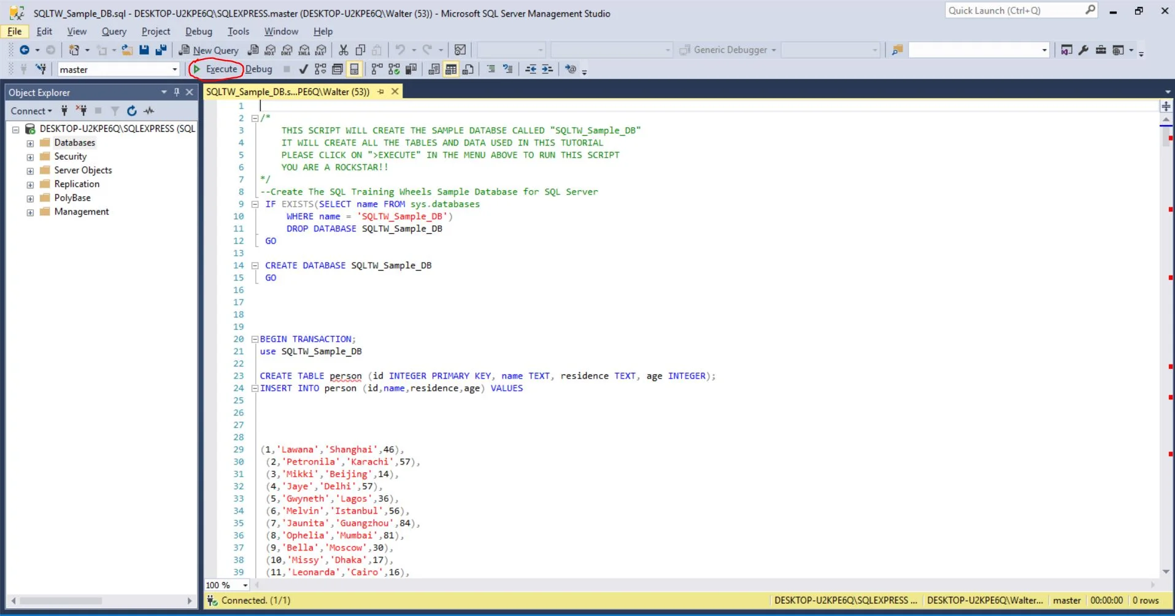Screen dimensions: 1175x616
Task: Open the Query menu
Action: click(114, 31)
